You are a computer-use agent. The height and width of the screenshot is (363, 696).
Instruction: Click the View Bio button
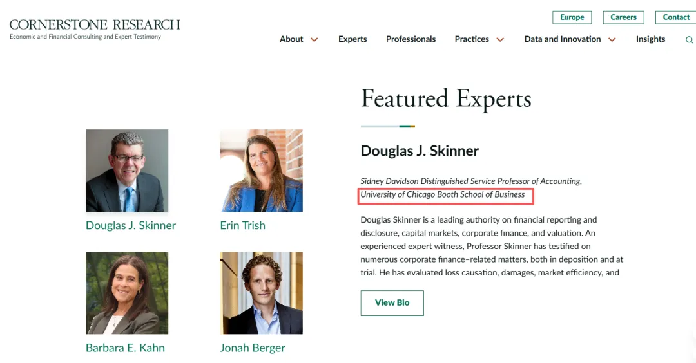392,302
